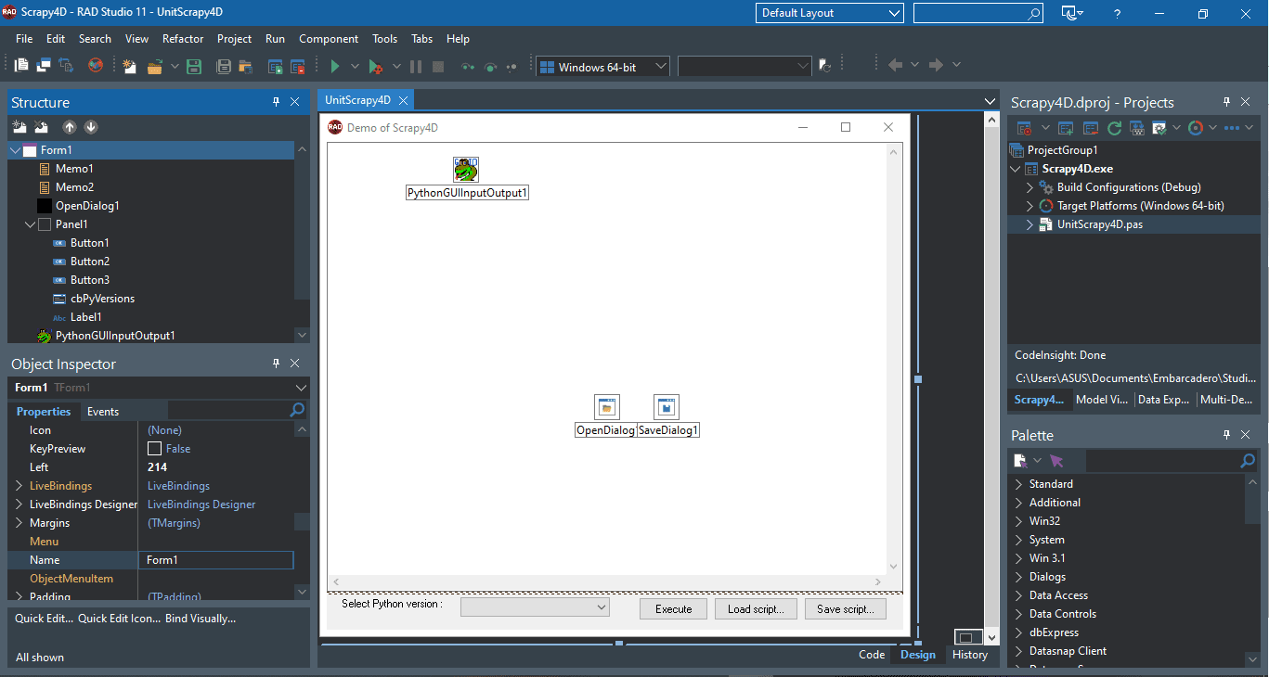Expand the Build Configurations (Debug) node
Viewport: 1269px width, 677px height.
1029,187
